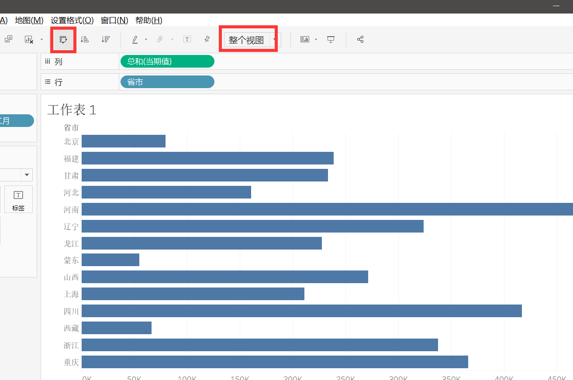Open the 地图(M) menu
The width and height of the screenshot is (573, 380).
[29, 20]
